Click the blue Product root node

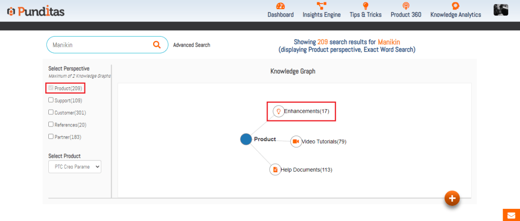(246, 139)
